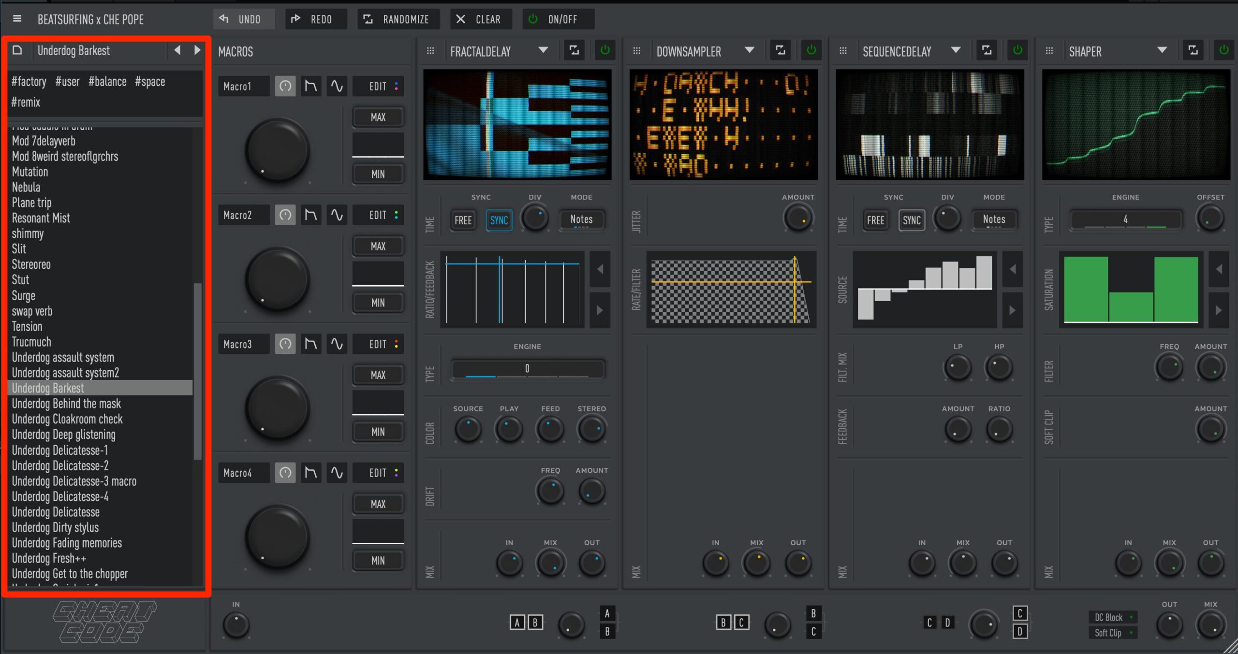
Task: Open DOWNSAMPLER module dropdown
Action: (750, 50)
